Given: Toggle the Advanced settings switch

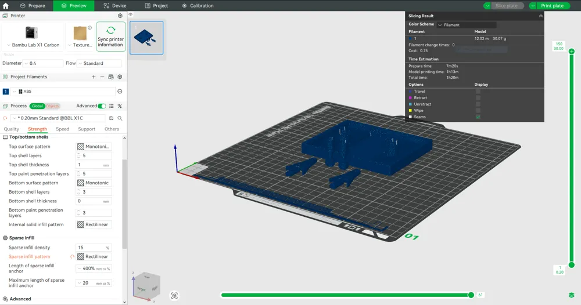Looking at the screenshot, I should (102, 106).
